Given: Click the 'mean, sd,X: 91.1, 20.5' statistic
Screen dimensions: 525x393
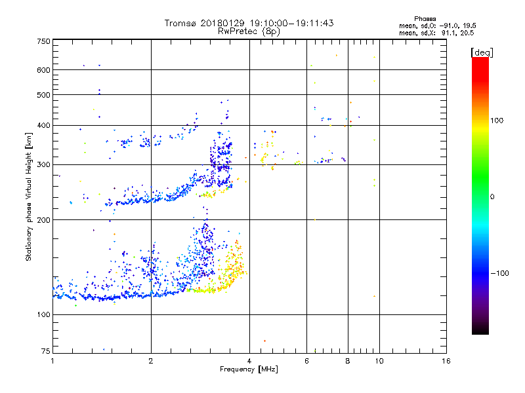Looking at the screenshot, I should (x=436, y=33).
